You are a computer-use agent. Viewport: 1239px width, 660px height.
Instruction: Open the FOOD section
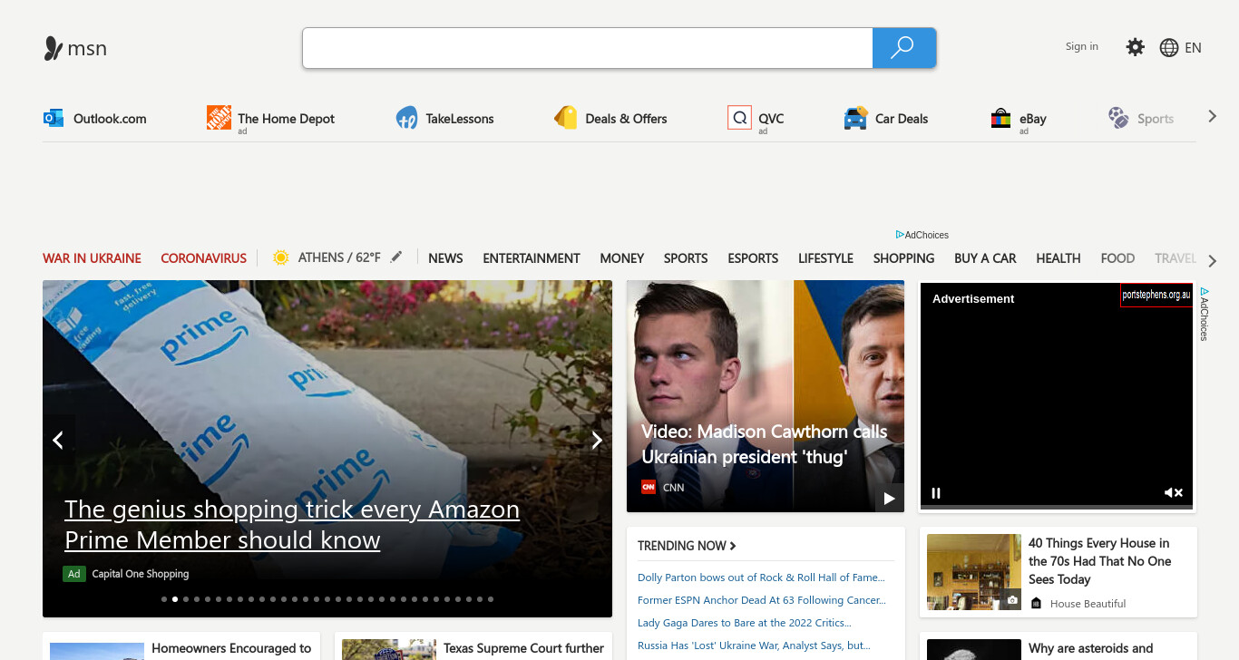tap(1117, 258)
